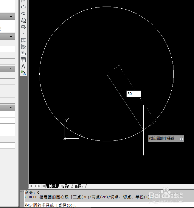Select the Spline curve tool
The width and height of the screenshot is (194, 208).
pos(23,1)
